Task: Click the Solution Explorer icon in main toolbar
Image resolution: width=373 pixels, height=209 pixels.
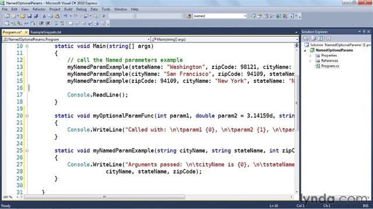Action: point(252,16)
